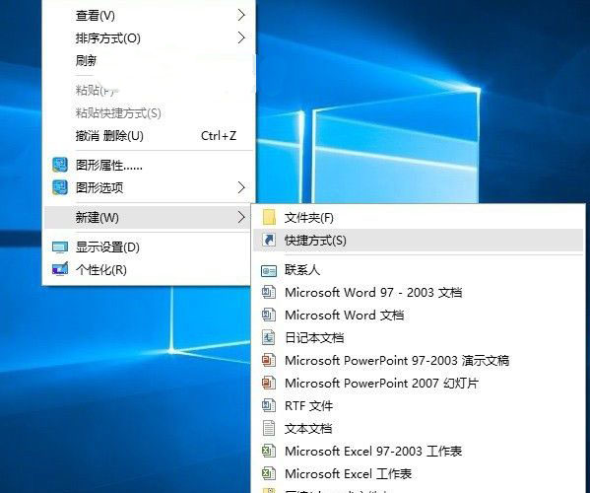Click the Microsoft Word 文档 icon
The image size is (590, 493).
click(269, 315)
